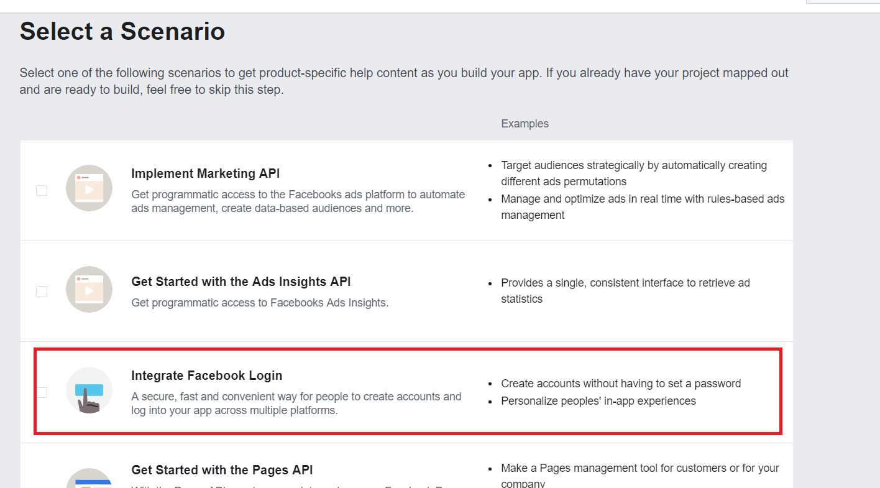Select "Get Started with the Ads Insights API" title

241,282
